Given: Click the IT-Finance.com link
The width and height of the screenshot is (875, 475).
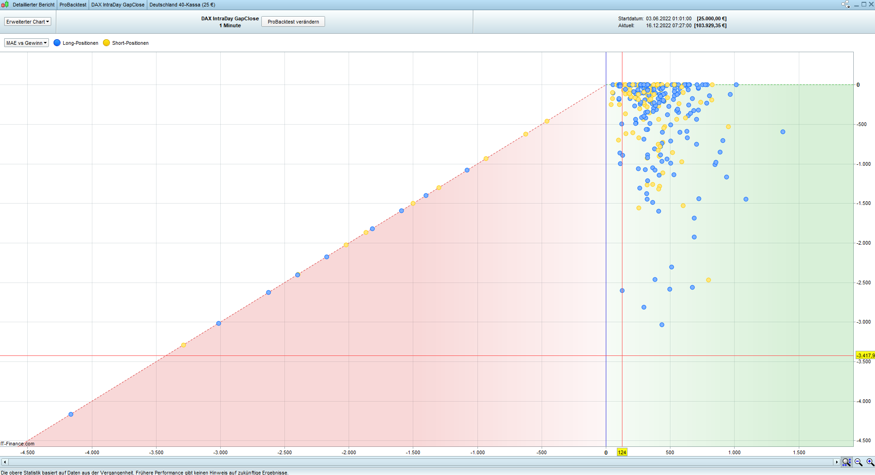Looking at the screenshot, I should point(18,444).
